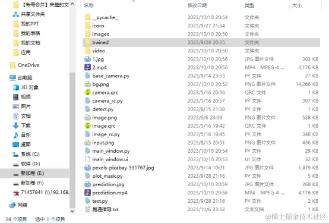The width and height of the screenshot is (329, 223).
Task: Navigate to 此电脑 in the tree
Action: point(25,78)
